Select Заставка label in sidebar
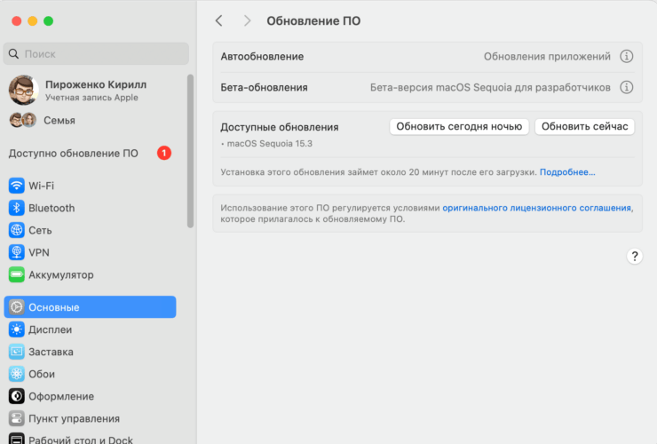The width and height of the screenshot is (657, 444). 51,352
